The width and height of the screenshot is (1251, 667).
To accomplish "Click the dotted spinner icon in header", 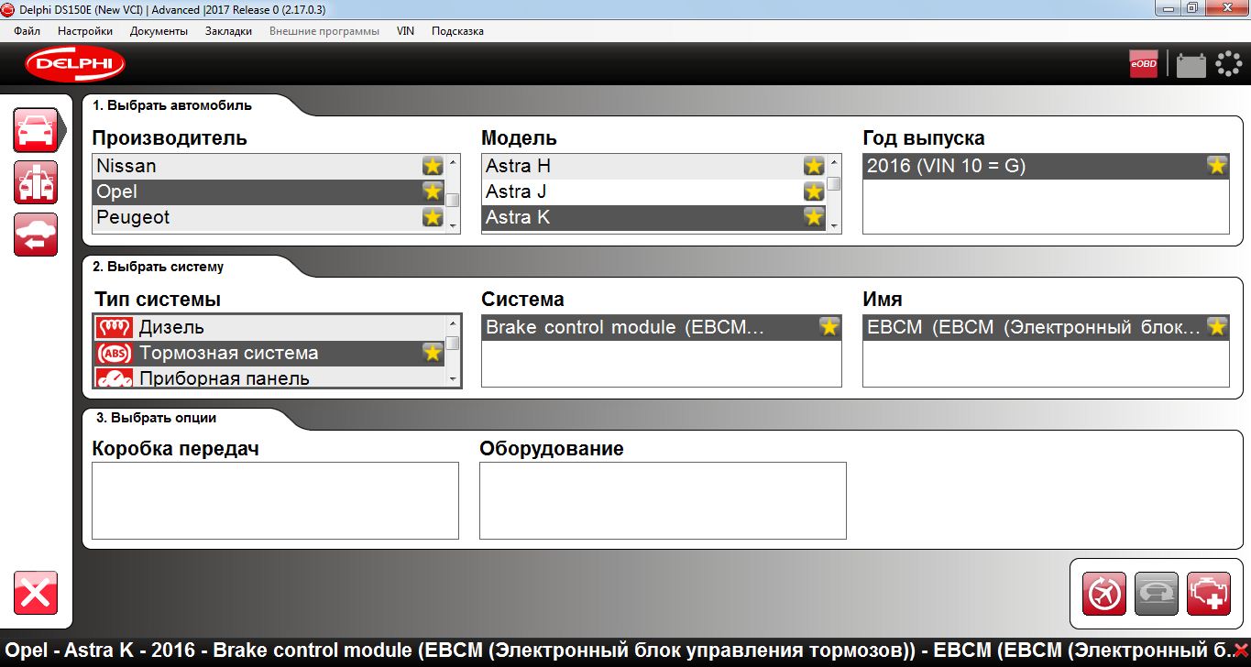I will 1228,64.
